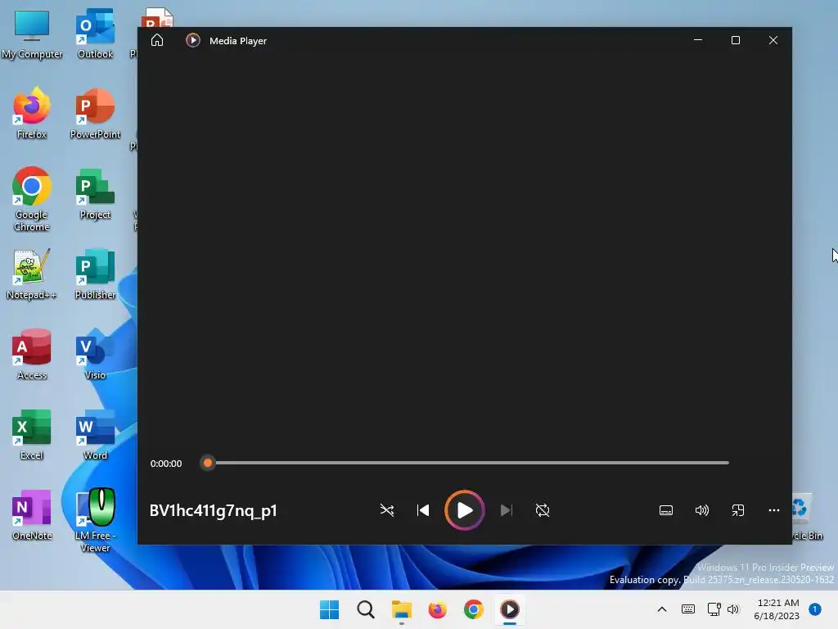Click the Media Player app logo
Image resolution: width=838 pixels, height=629 pixels.
[x=193, y=41]
